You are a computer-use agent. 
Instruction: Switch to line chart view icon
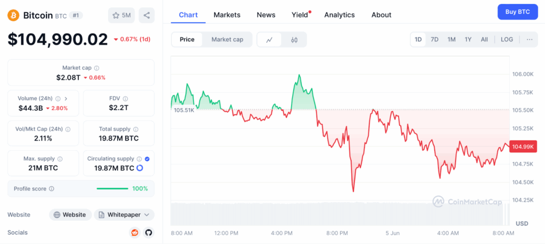(269, 39)
